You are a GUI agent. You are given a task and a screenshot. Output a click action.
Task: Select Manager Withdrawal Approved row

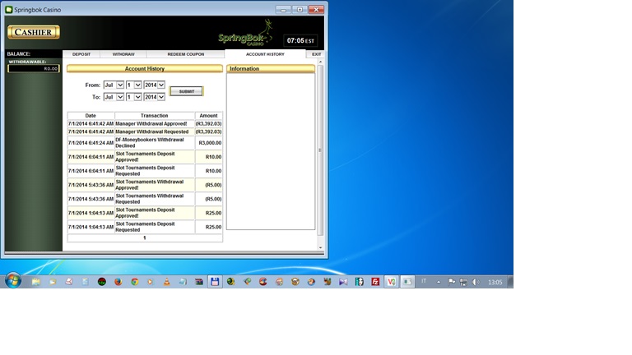point(145,123)
